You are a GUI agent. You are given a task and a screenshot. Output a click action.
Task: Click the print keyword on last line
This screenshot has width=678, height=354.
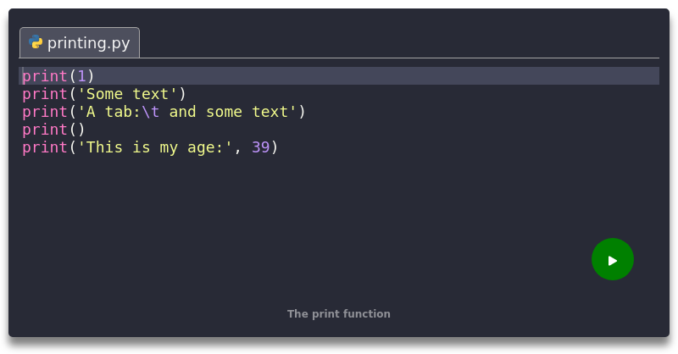click(45, 147)
